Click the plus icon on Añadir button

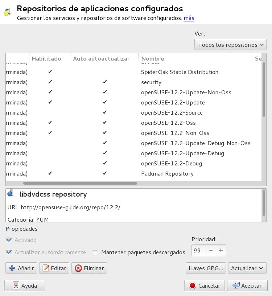tap(12, 268)
